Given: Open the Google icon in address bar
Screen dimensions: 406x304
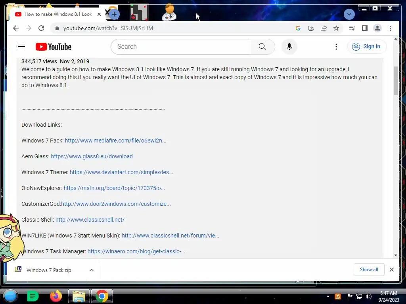Looking at the screenshot, I should tap(298, 28).
